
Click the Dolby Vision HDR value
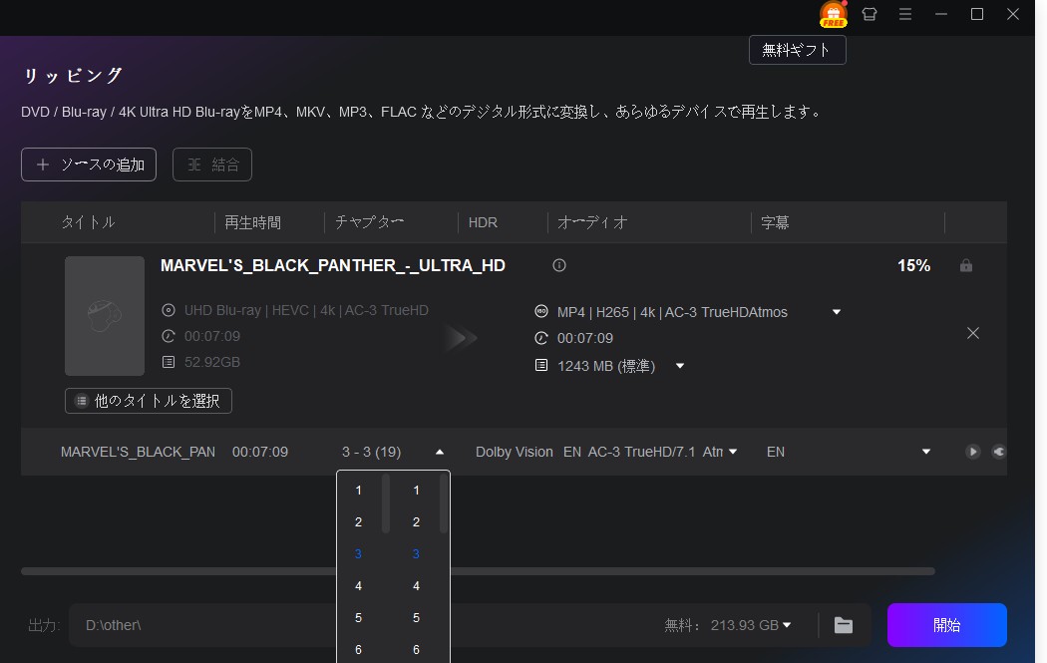point(515,452)
